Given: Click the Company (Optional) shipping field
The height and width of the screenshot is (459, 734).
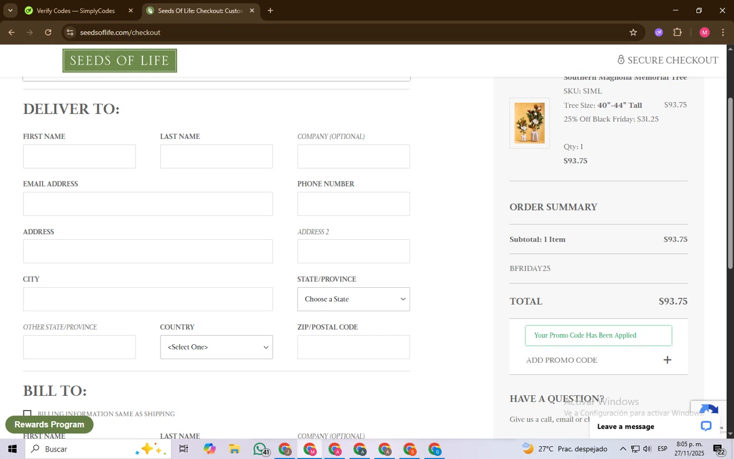Looking at the screenshot, I should [353, 157].
